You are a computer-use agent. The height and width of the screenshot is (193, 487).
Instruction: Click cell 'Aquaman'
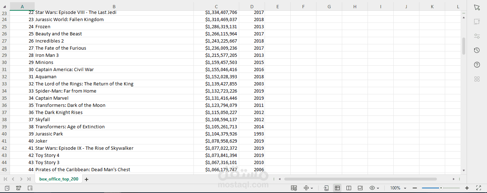point(114,76)
